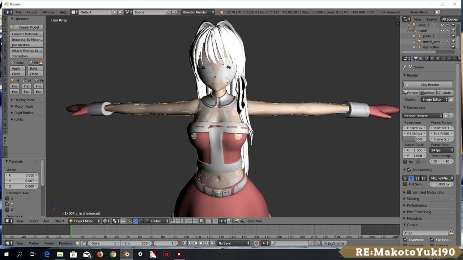
Task: Open the timeline Marker menu
Action: [34, 243]
